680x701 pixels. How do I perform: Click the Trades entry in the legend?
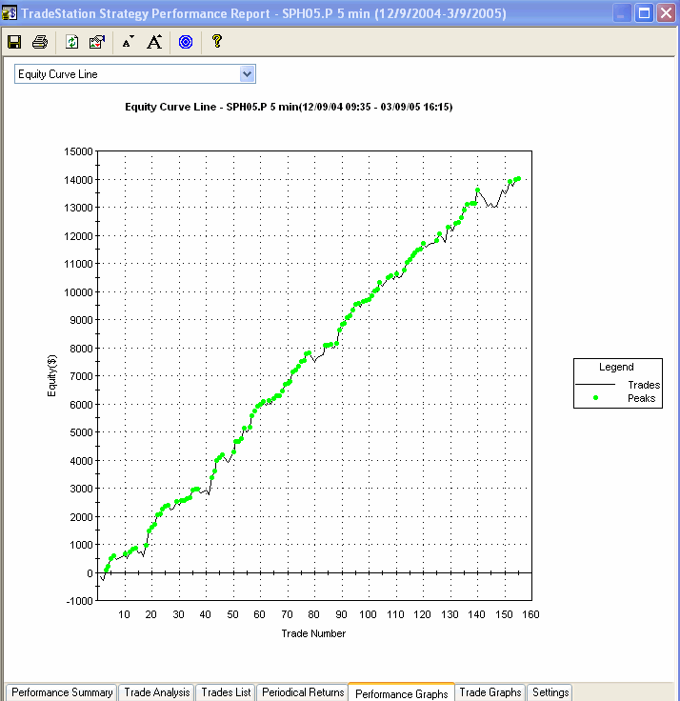644,385
